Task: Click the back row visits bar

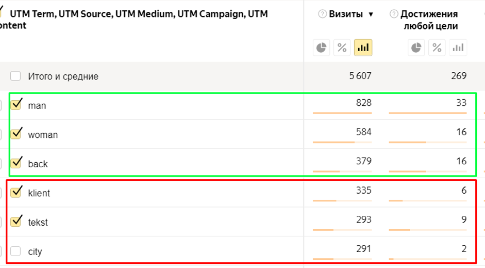Action: pyautogui.click(x=342, y=171)
